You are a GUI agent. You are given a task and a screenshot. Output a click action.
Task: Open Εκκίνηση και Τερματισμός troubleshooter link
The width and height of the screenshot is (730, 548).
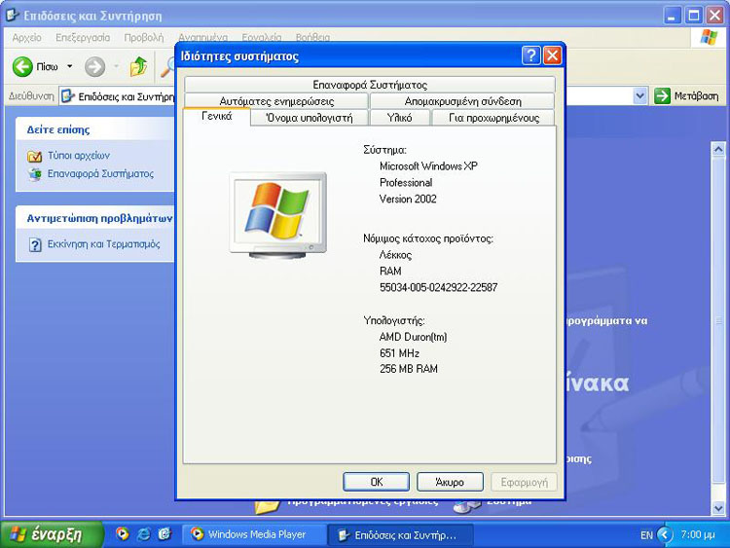coord(104,244)
